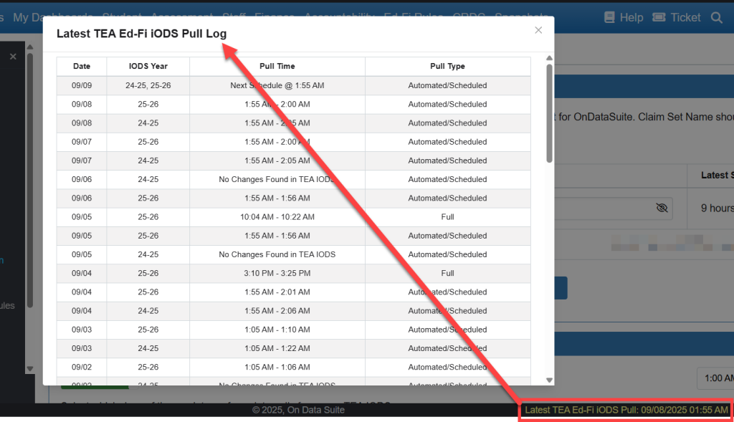Click the Pull Time column header

(277, 66)
